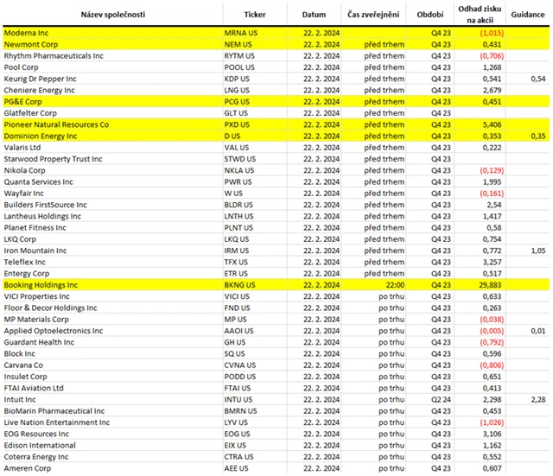Click the Pioneer Natural Resources Co cell

[56, 124]
